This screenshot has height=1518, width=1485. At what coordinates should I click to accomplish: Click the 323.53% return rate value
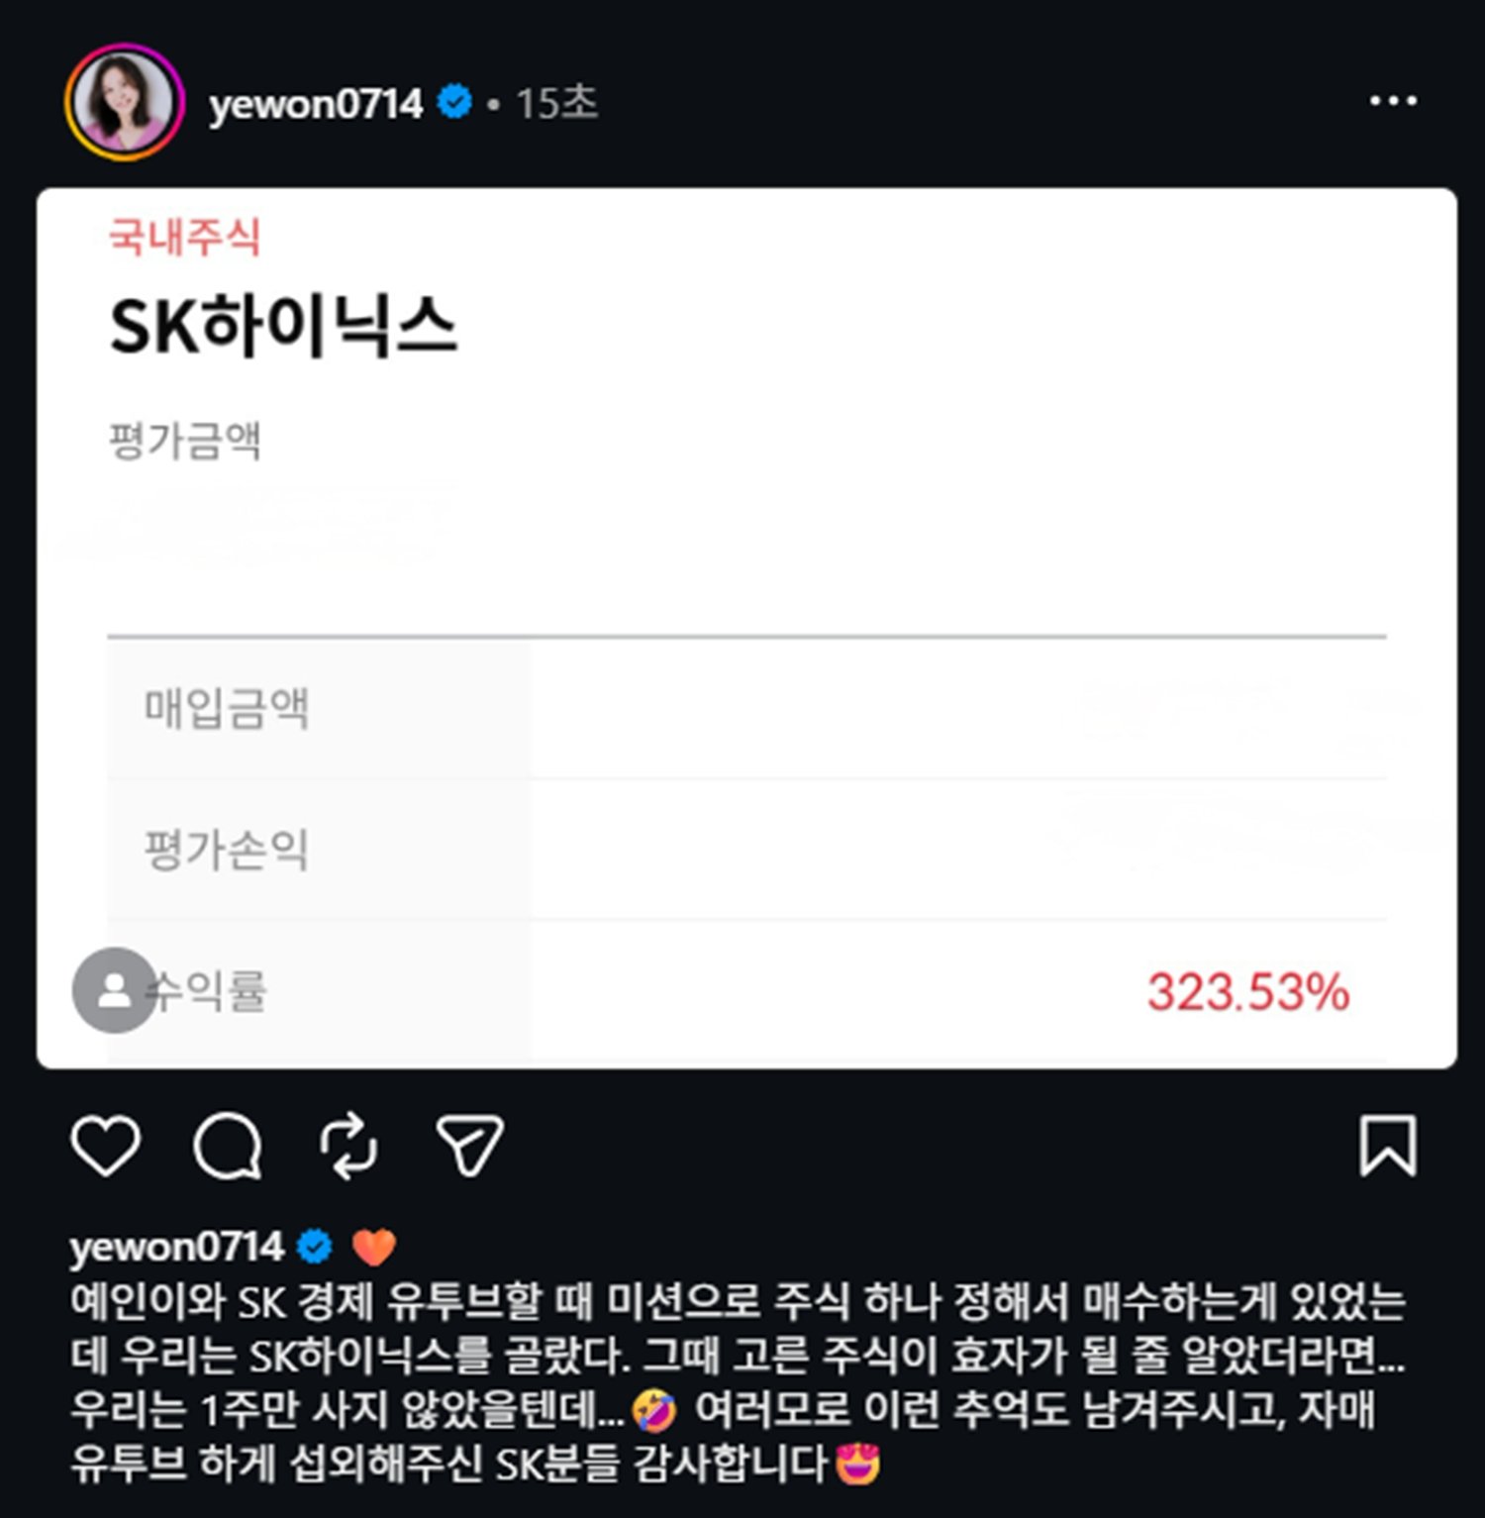click(x=1248, y=992)
